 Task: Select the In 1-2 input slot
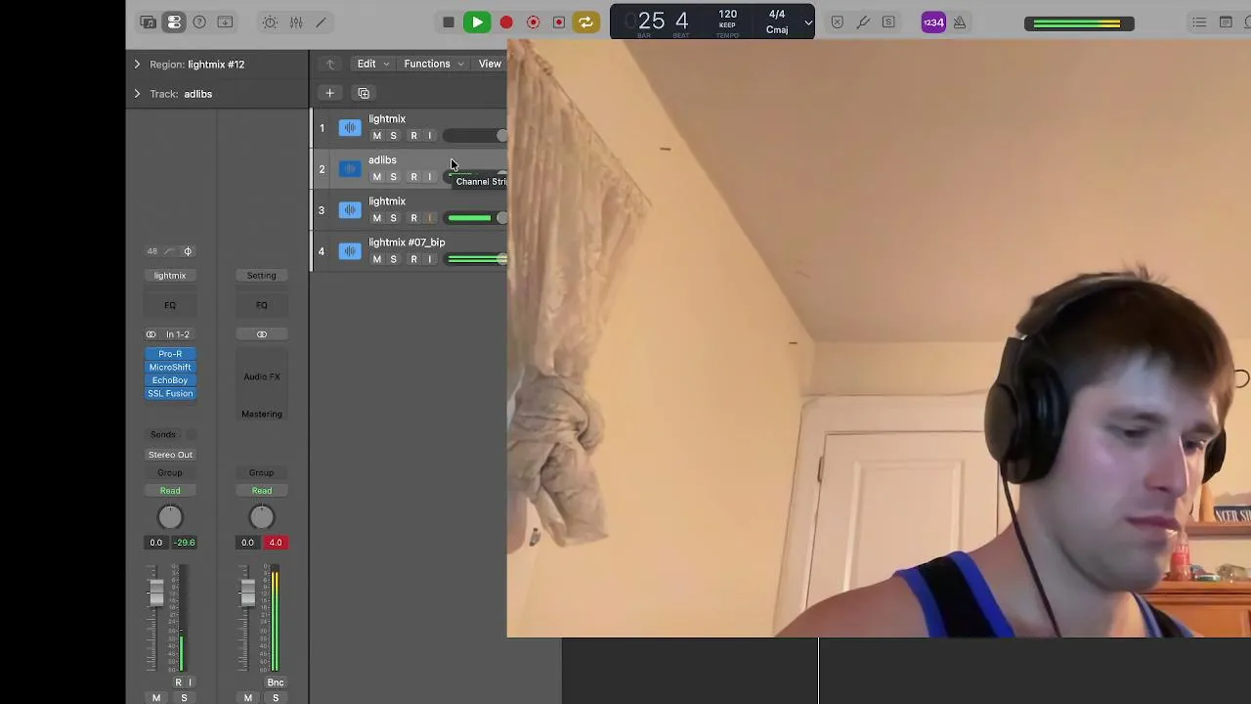click(177, 334)
